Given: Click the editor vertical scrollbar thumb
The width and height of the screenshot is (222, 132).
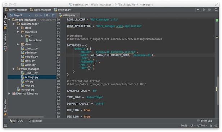Looking at the screenshot, I should pyautogui.click(x=218, y=91).
